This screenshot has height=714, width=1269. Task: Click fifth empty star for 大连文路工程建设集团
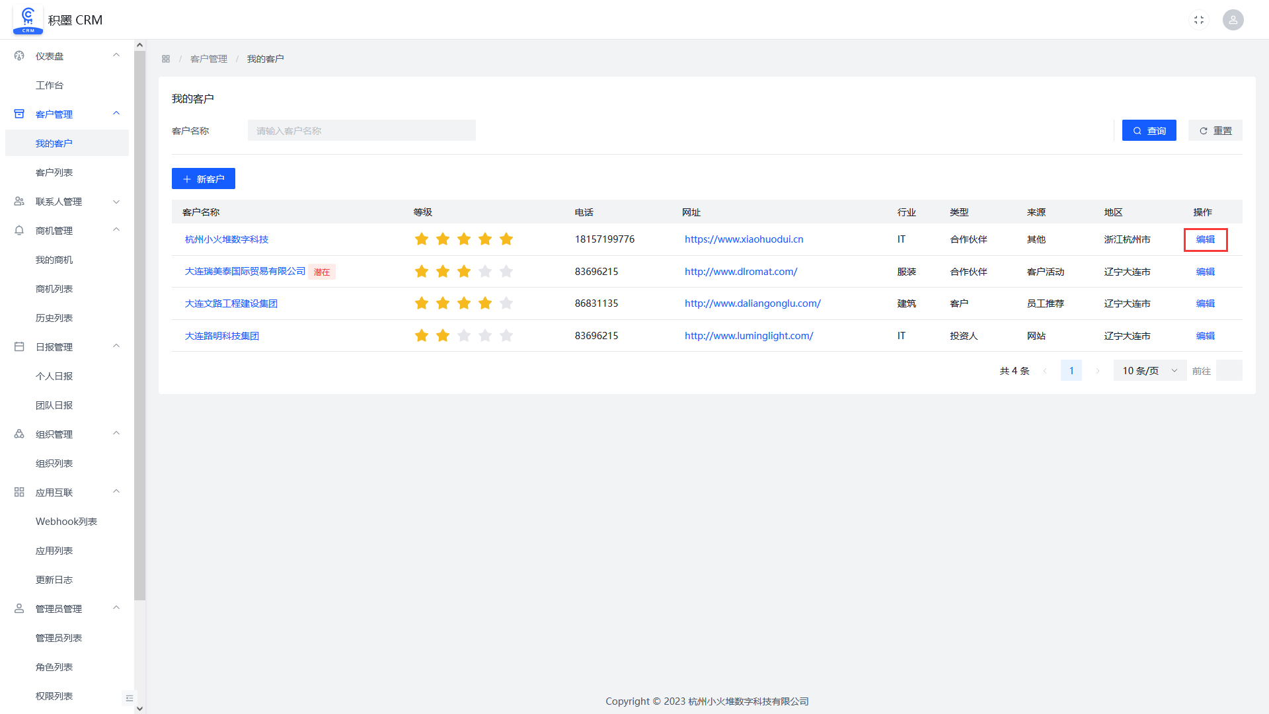[x=506, y=303]
